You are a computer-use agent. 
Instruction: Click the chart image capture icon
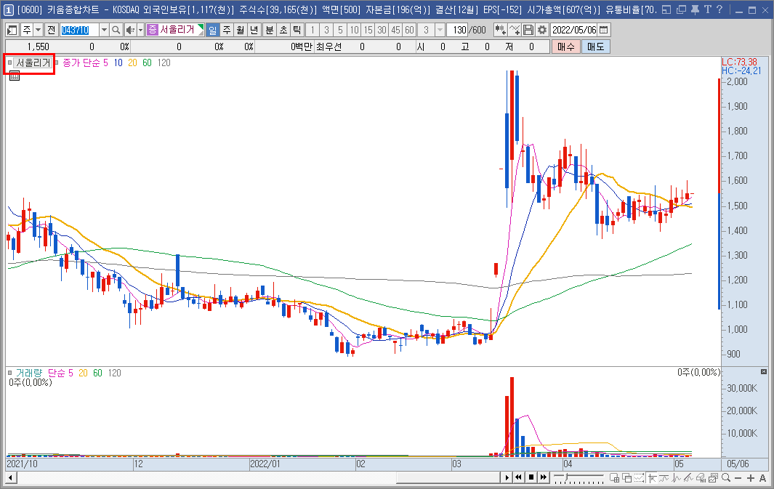point(713,477)
